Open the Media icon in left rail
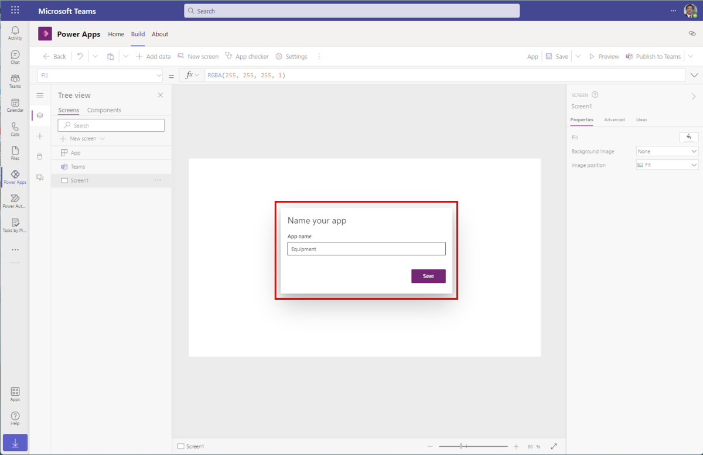Screen dimensions: 703x455 coord(40,177)
